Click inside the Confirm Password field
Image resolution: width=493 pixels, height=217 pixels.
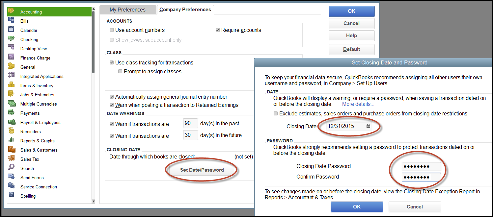pos(422,177)
